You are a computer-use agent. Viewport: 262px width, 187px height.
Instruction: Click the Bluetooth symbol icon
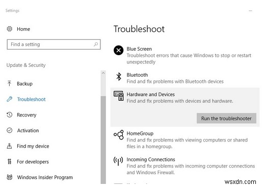point(119,77)
